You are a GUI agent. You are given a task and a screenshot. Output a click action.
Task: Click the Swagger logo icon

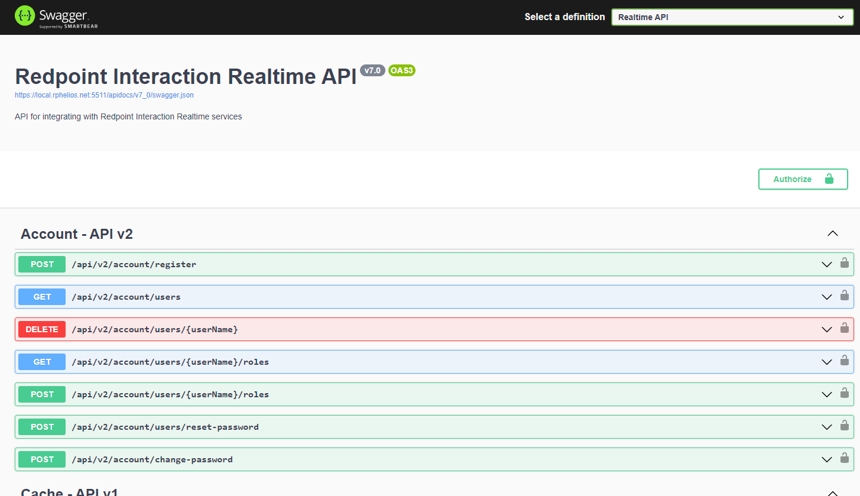(25, 17)
